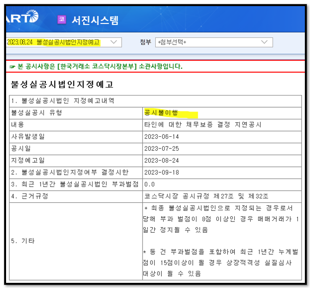Click the purple 코 KOSDAQ market badge
The height and width of the screenshot is (288, 310).
[x=62, y=19]
